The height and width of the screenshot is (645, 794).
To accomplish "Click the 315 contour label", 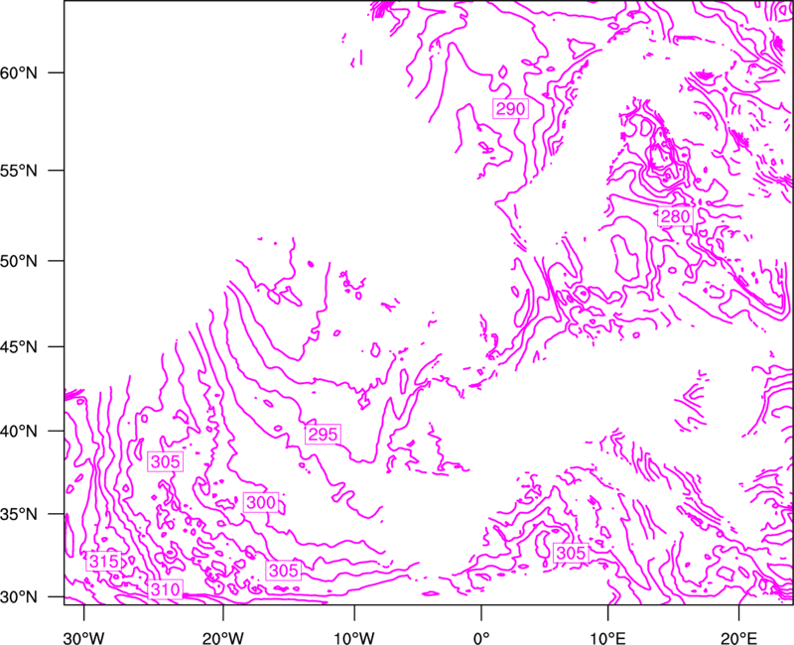I will [104, 561].
